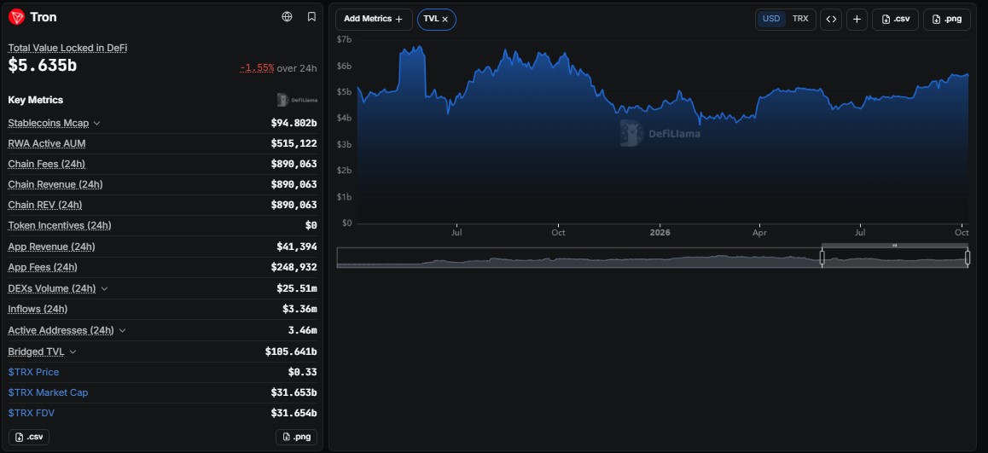
Task: Expand DEXs Volume (24h) row
Action: pyautogui.click(x=104, y=288)
